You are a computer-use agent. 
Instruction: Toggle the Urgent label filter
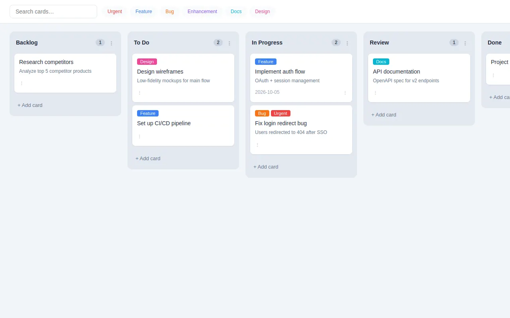pyautogui.click(x=115, y=12)
